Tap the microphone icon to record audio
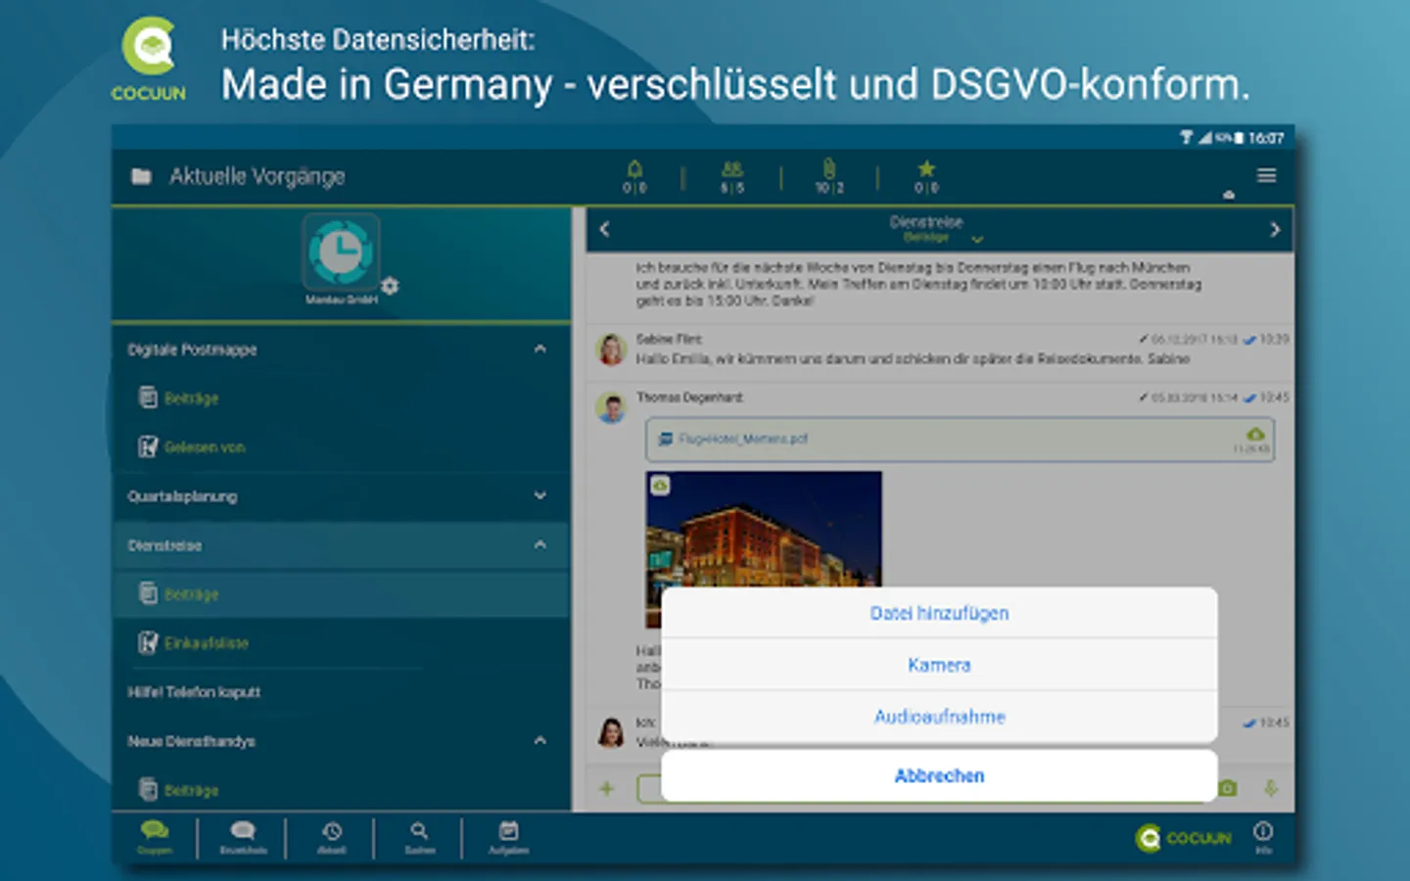The image size is (1410, 881). pos(1270,788)
